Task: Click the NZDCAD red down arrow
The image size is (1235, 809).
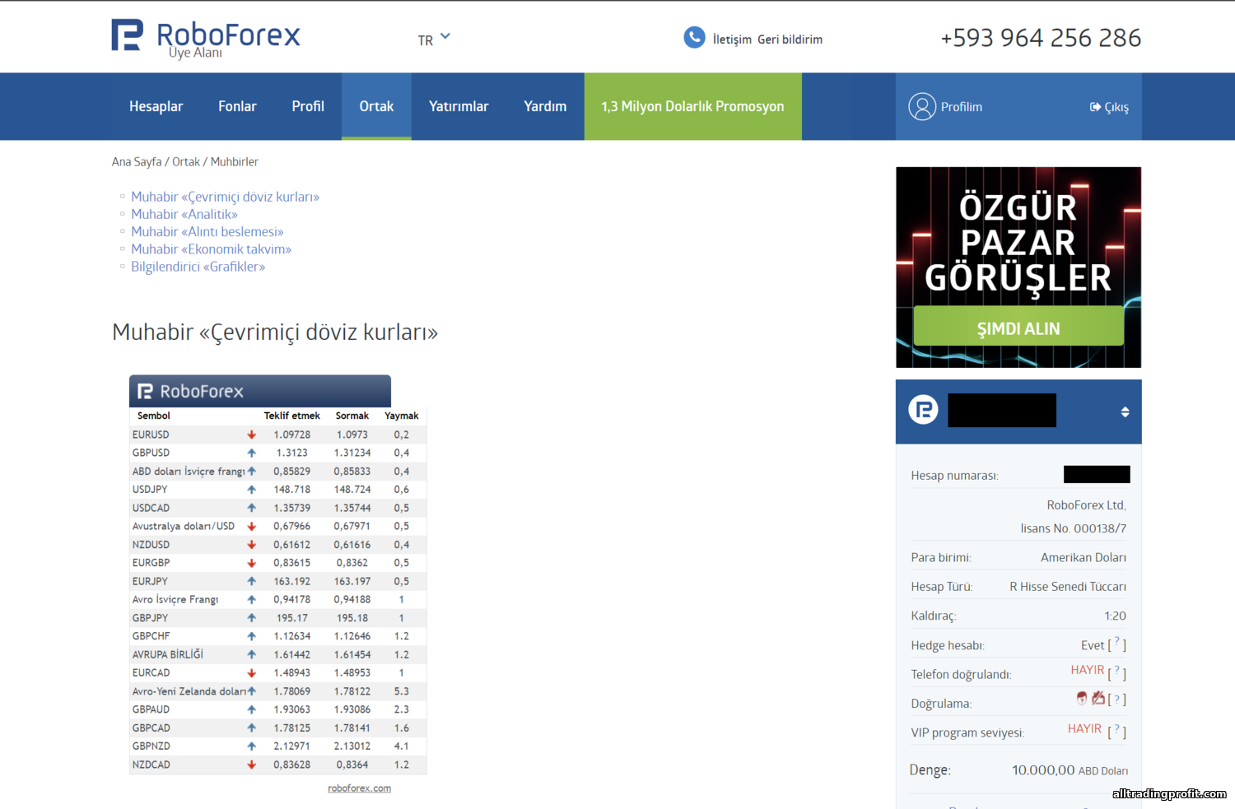Action: click(x=252, y=765)
